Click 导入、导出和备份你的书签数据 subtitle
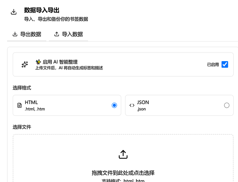The height and width of the screenshot is (182, 238). pos(56,19)
